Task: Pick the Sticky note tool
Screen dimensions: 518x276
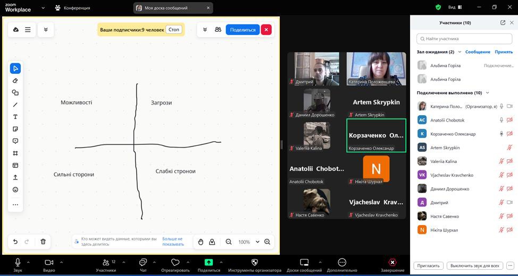Action: [x=15, y=129]
